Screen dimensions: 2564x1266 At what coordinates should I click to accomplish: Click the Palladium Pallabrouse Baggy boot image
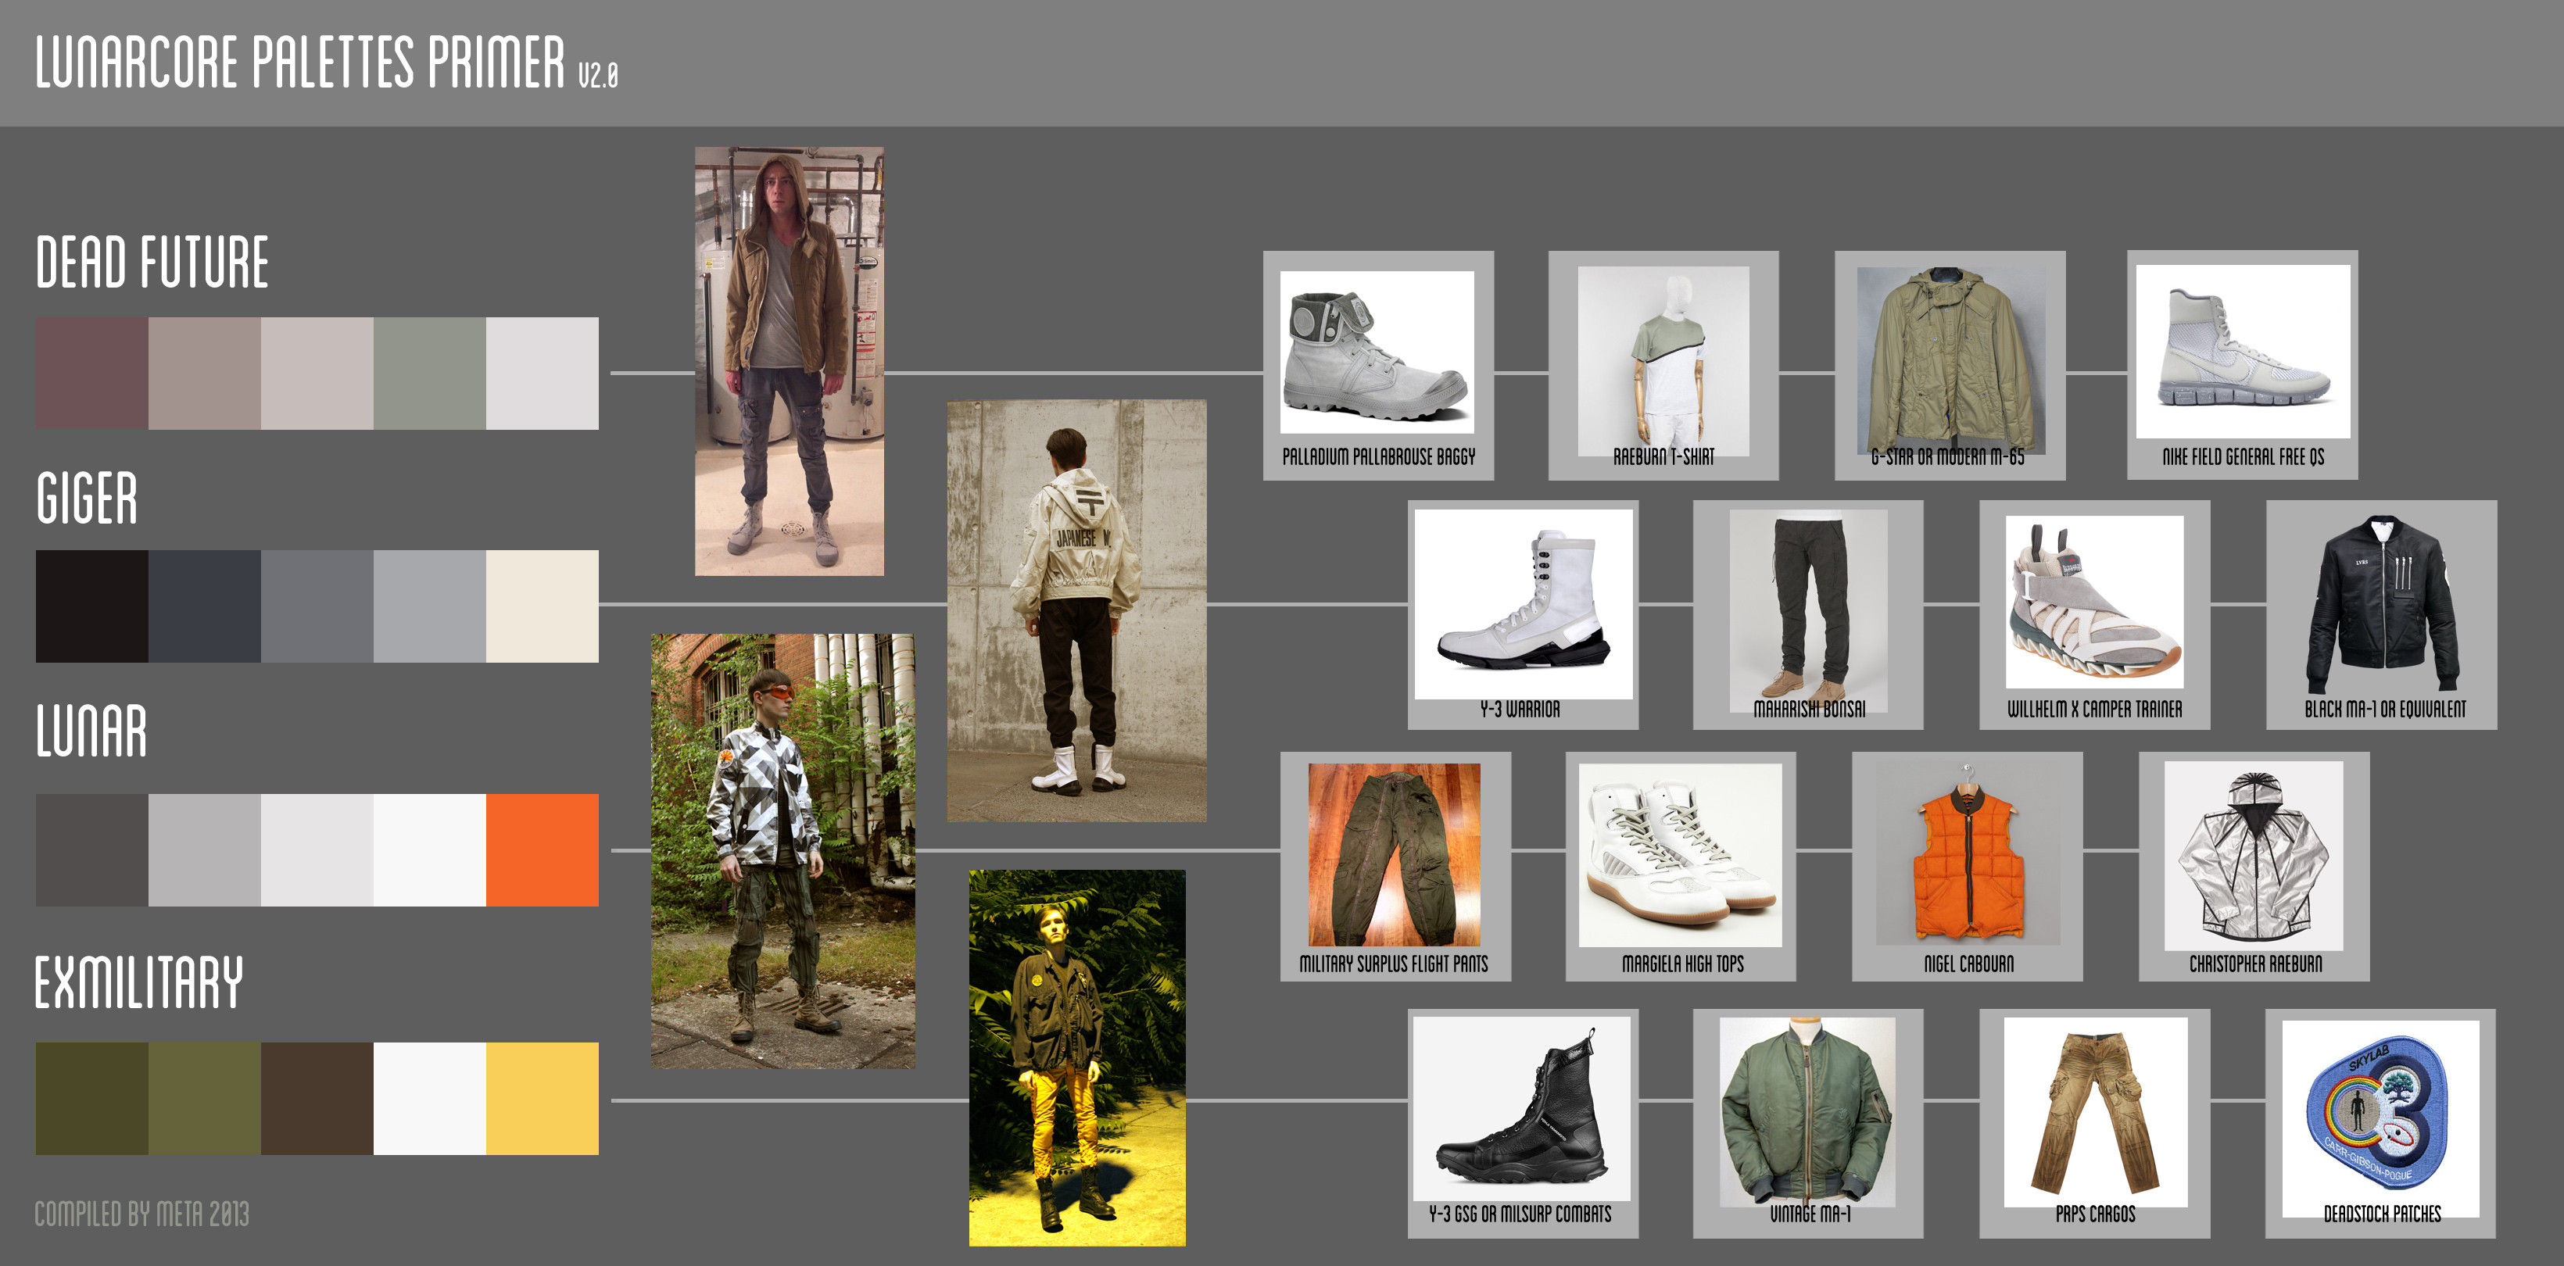1377,352
